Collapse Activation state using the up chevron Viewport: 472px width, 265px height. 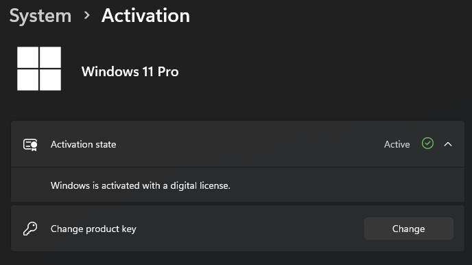448,145
